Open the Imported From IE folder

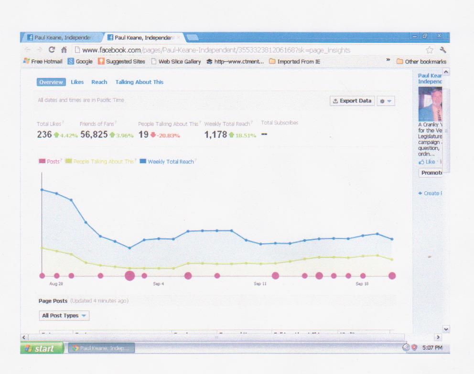(x=295, y=61)
